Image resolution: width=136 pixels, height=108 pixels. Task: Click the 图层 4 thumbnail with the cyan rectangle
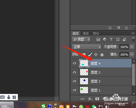[x=84, y=63]
